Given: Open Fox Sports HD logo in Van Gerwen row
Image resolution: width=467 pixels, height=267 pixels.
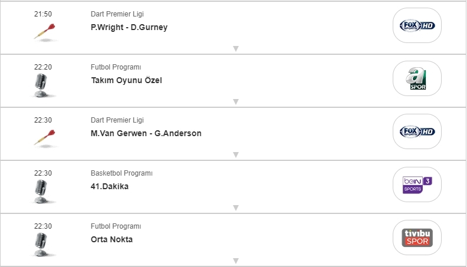Looking at the screenshot, I should (x=417, y=131).
